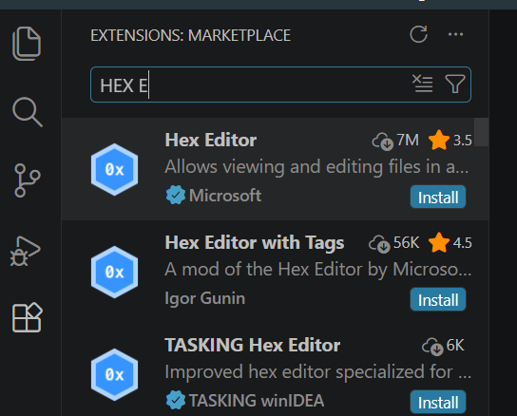Click the Igor Gunin publisher name
The width and height of the screenshot is (517, 416).
coord(205,298)
